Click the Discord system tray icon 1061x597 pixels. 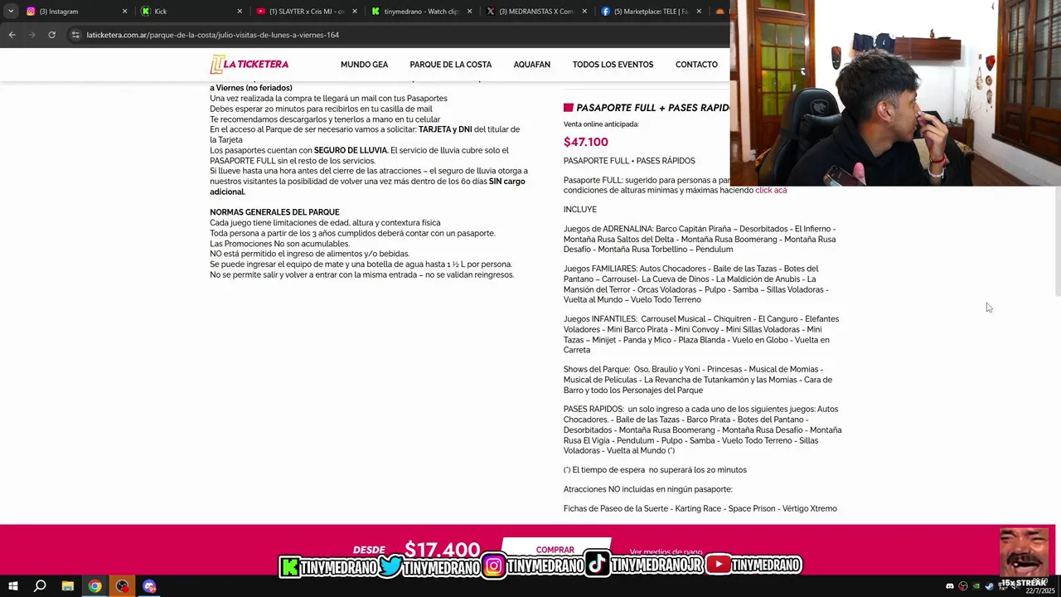(x=950, y=586)
